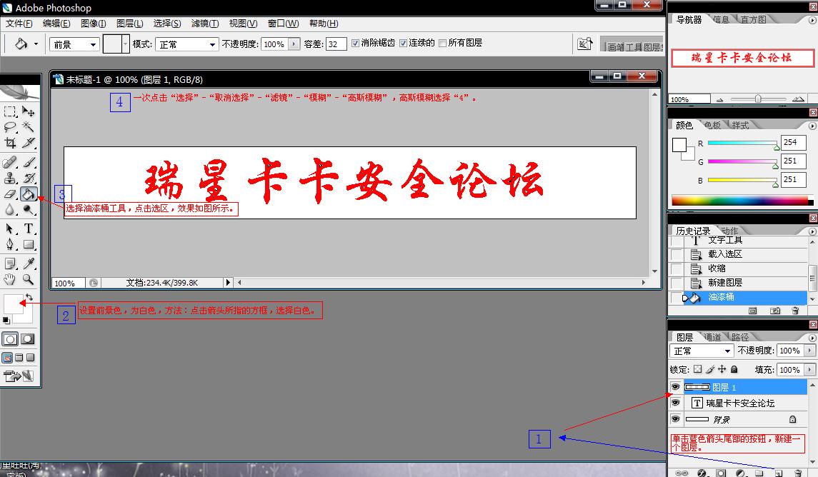Switch to the 通道 tab
The width and height of the screenshot is (818, 477).
click(712, 337)
